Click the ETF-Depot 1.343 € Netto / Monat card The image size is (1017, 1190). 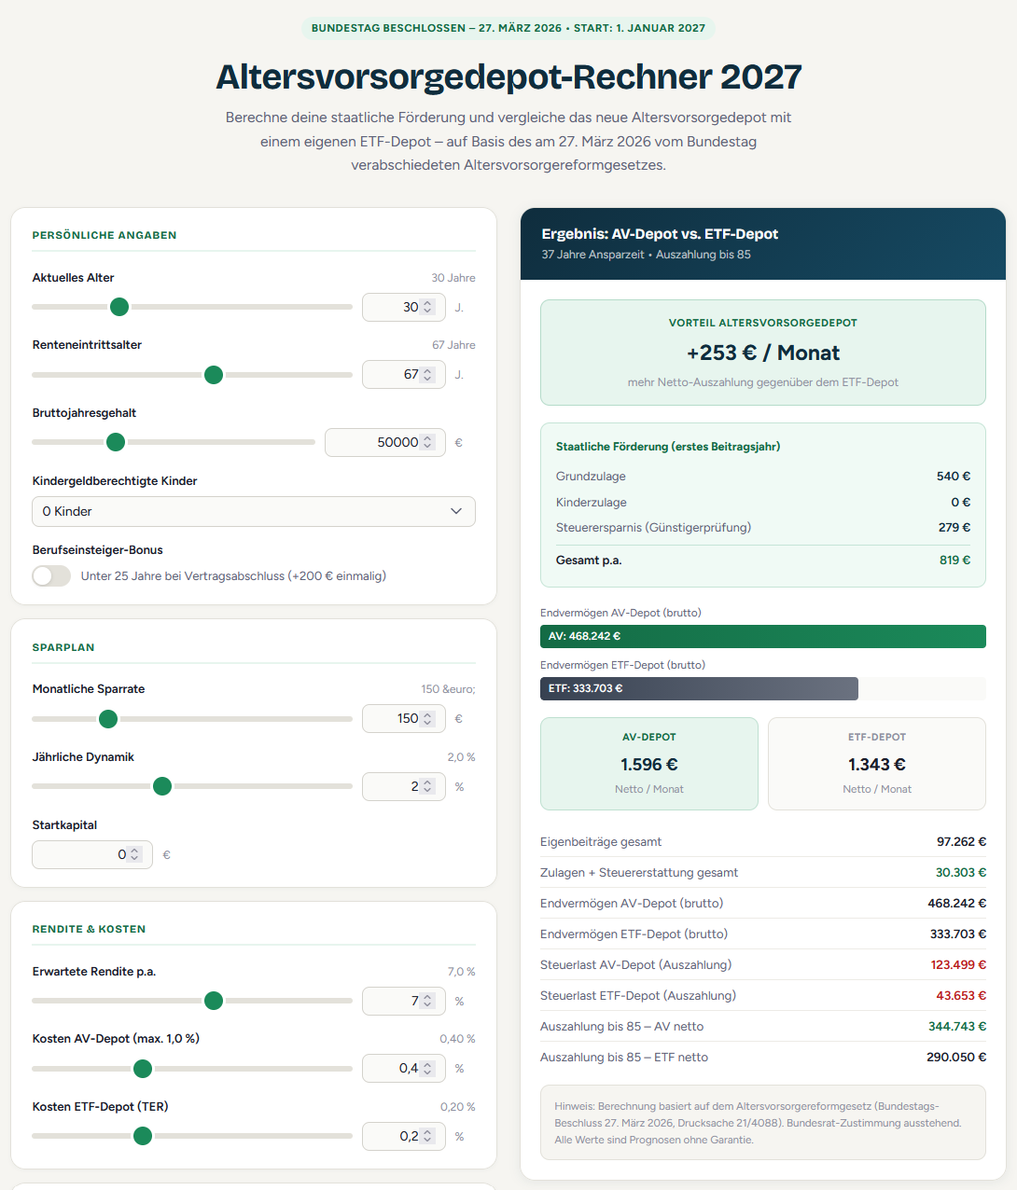coord(877,764)
